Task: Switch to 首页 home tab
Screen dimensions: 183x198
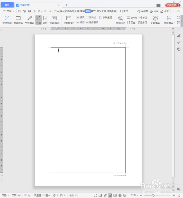Action: point(7,5)
